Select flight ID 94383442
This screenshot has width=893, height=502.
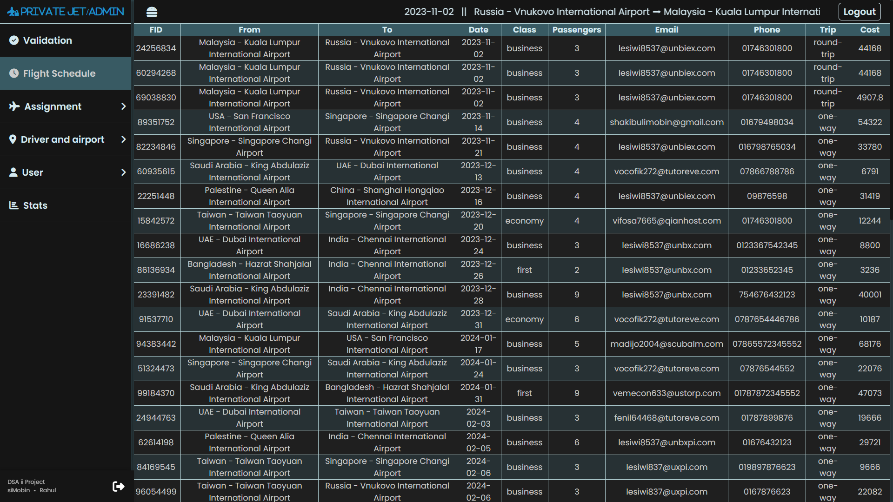[156, 344]
